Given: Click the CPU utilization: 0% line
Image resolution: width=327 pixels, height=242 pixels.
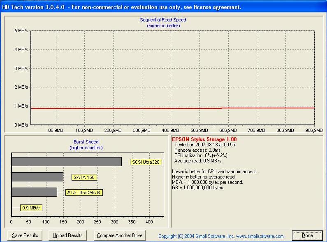Looking at the screenshot, I should [x=201, y=155].
